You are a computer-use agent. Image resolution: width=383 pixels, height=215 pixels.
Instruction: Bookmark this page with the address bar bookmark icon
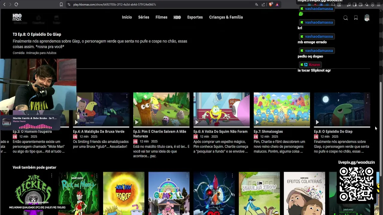(x=61, y=4)
